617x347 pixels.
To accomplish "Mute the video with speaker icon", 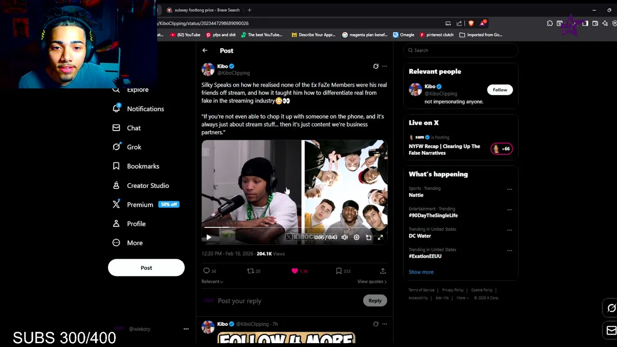I will pyautogui.click(x=345, y=237).
